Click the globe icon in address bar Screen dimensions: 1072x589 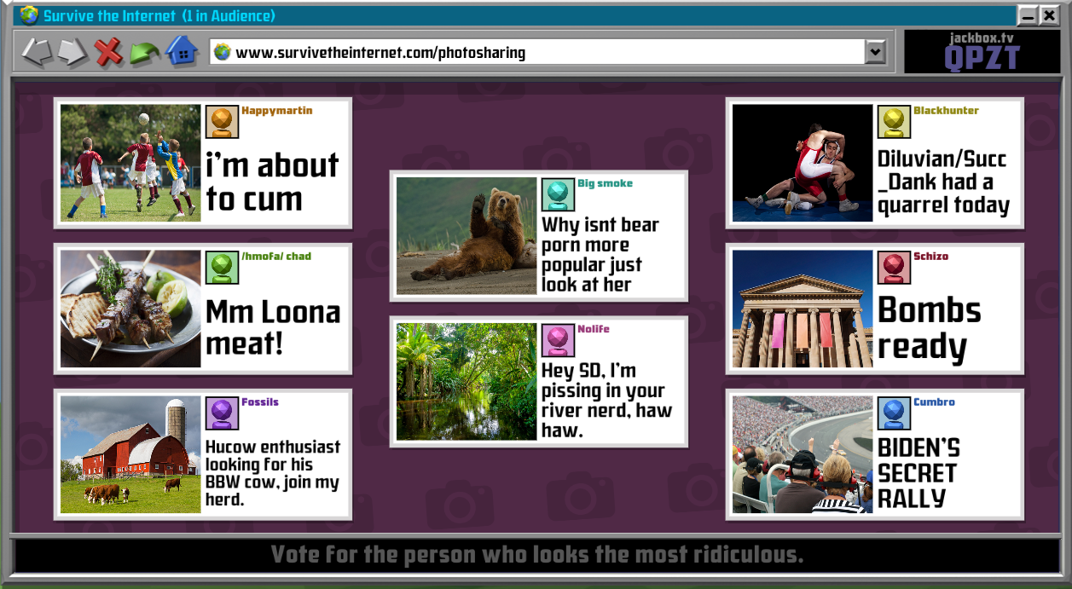coord(223,52)
